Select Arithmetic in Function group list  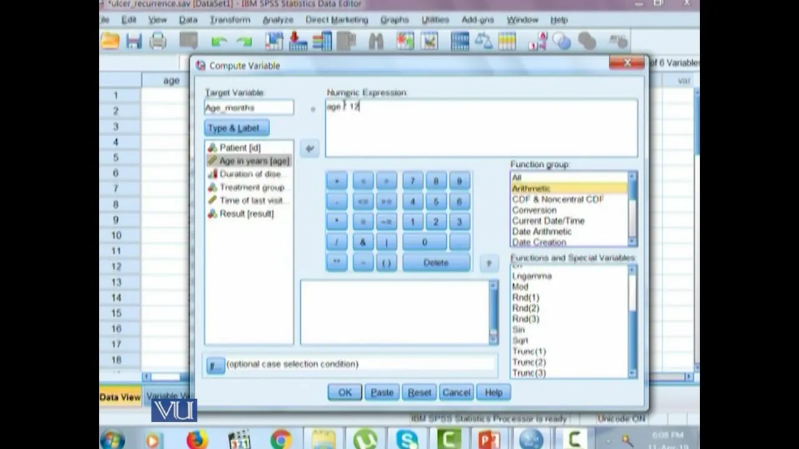[569, 188]
